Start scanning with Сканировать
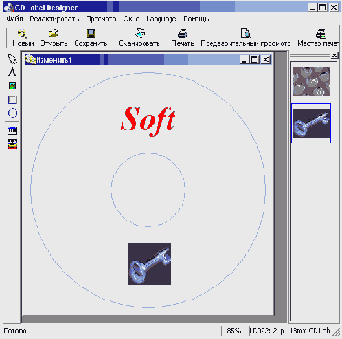Image resolution: width=342 pixels, height=339 pixels. coord(139,38)
